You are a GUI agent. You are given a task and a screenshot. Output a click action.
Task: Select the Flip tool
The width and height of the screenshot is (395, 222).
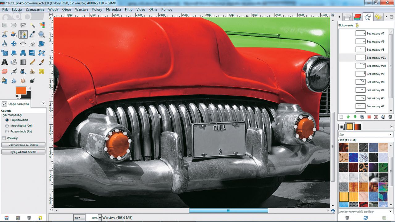click(32, 53)
